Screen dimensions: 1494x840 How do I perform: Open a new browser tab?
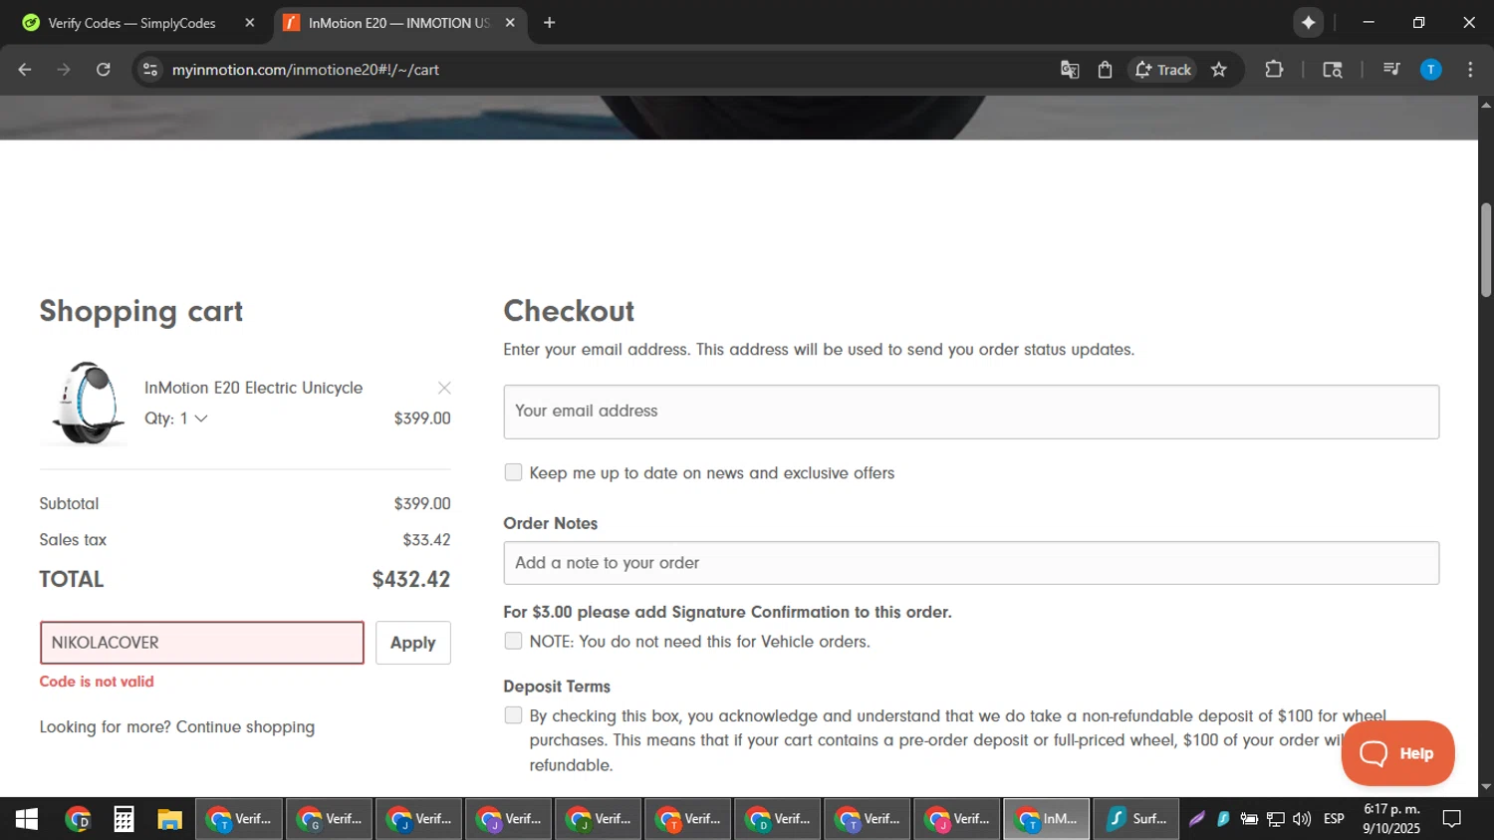pyautogui.click(x=549, y=22)
